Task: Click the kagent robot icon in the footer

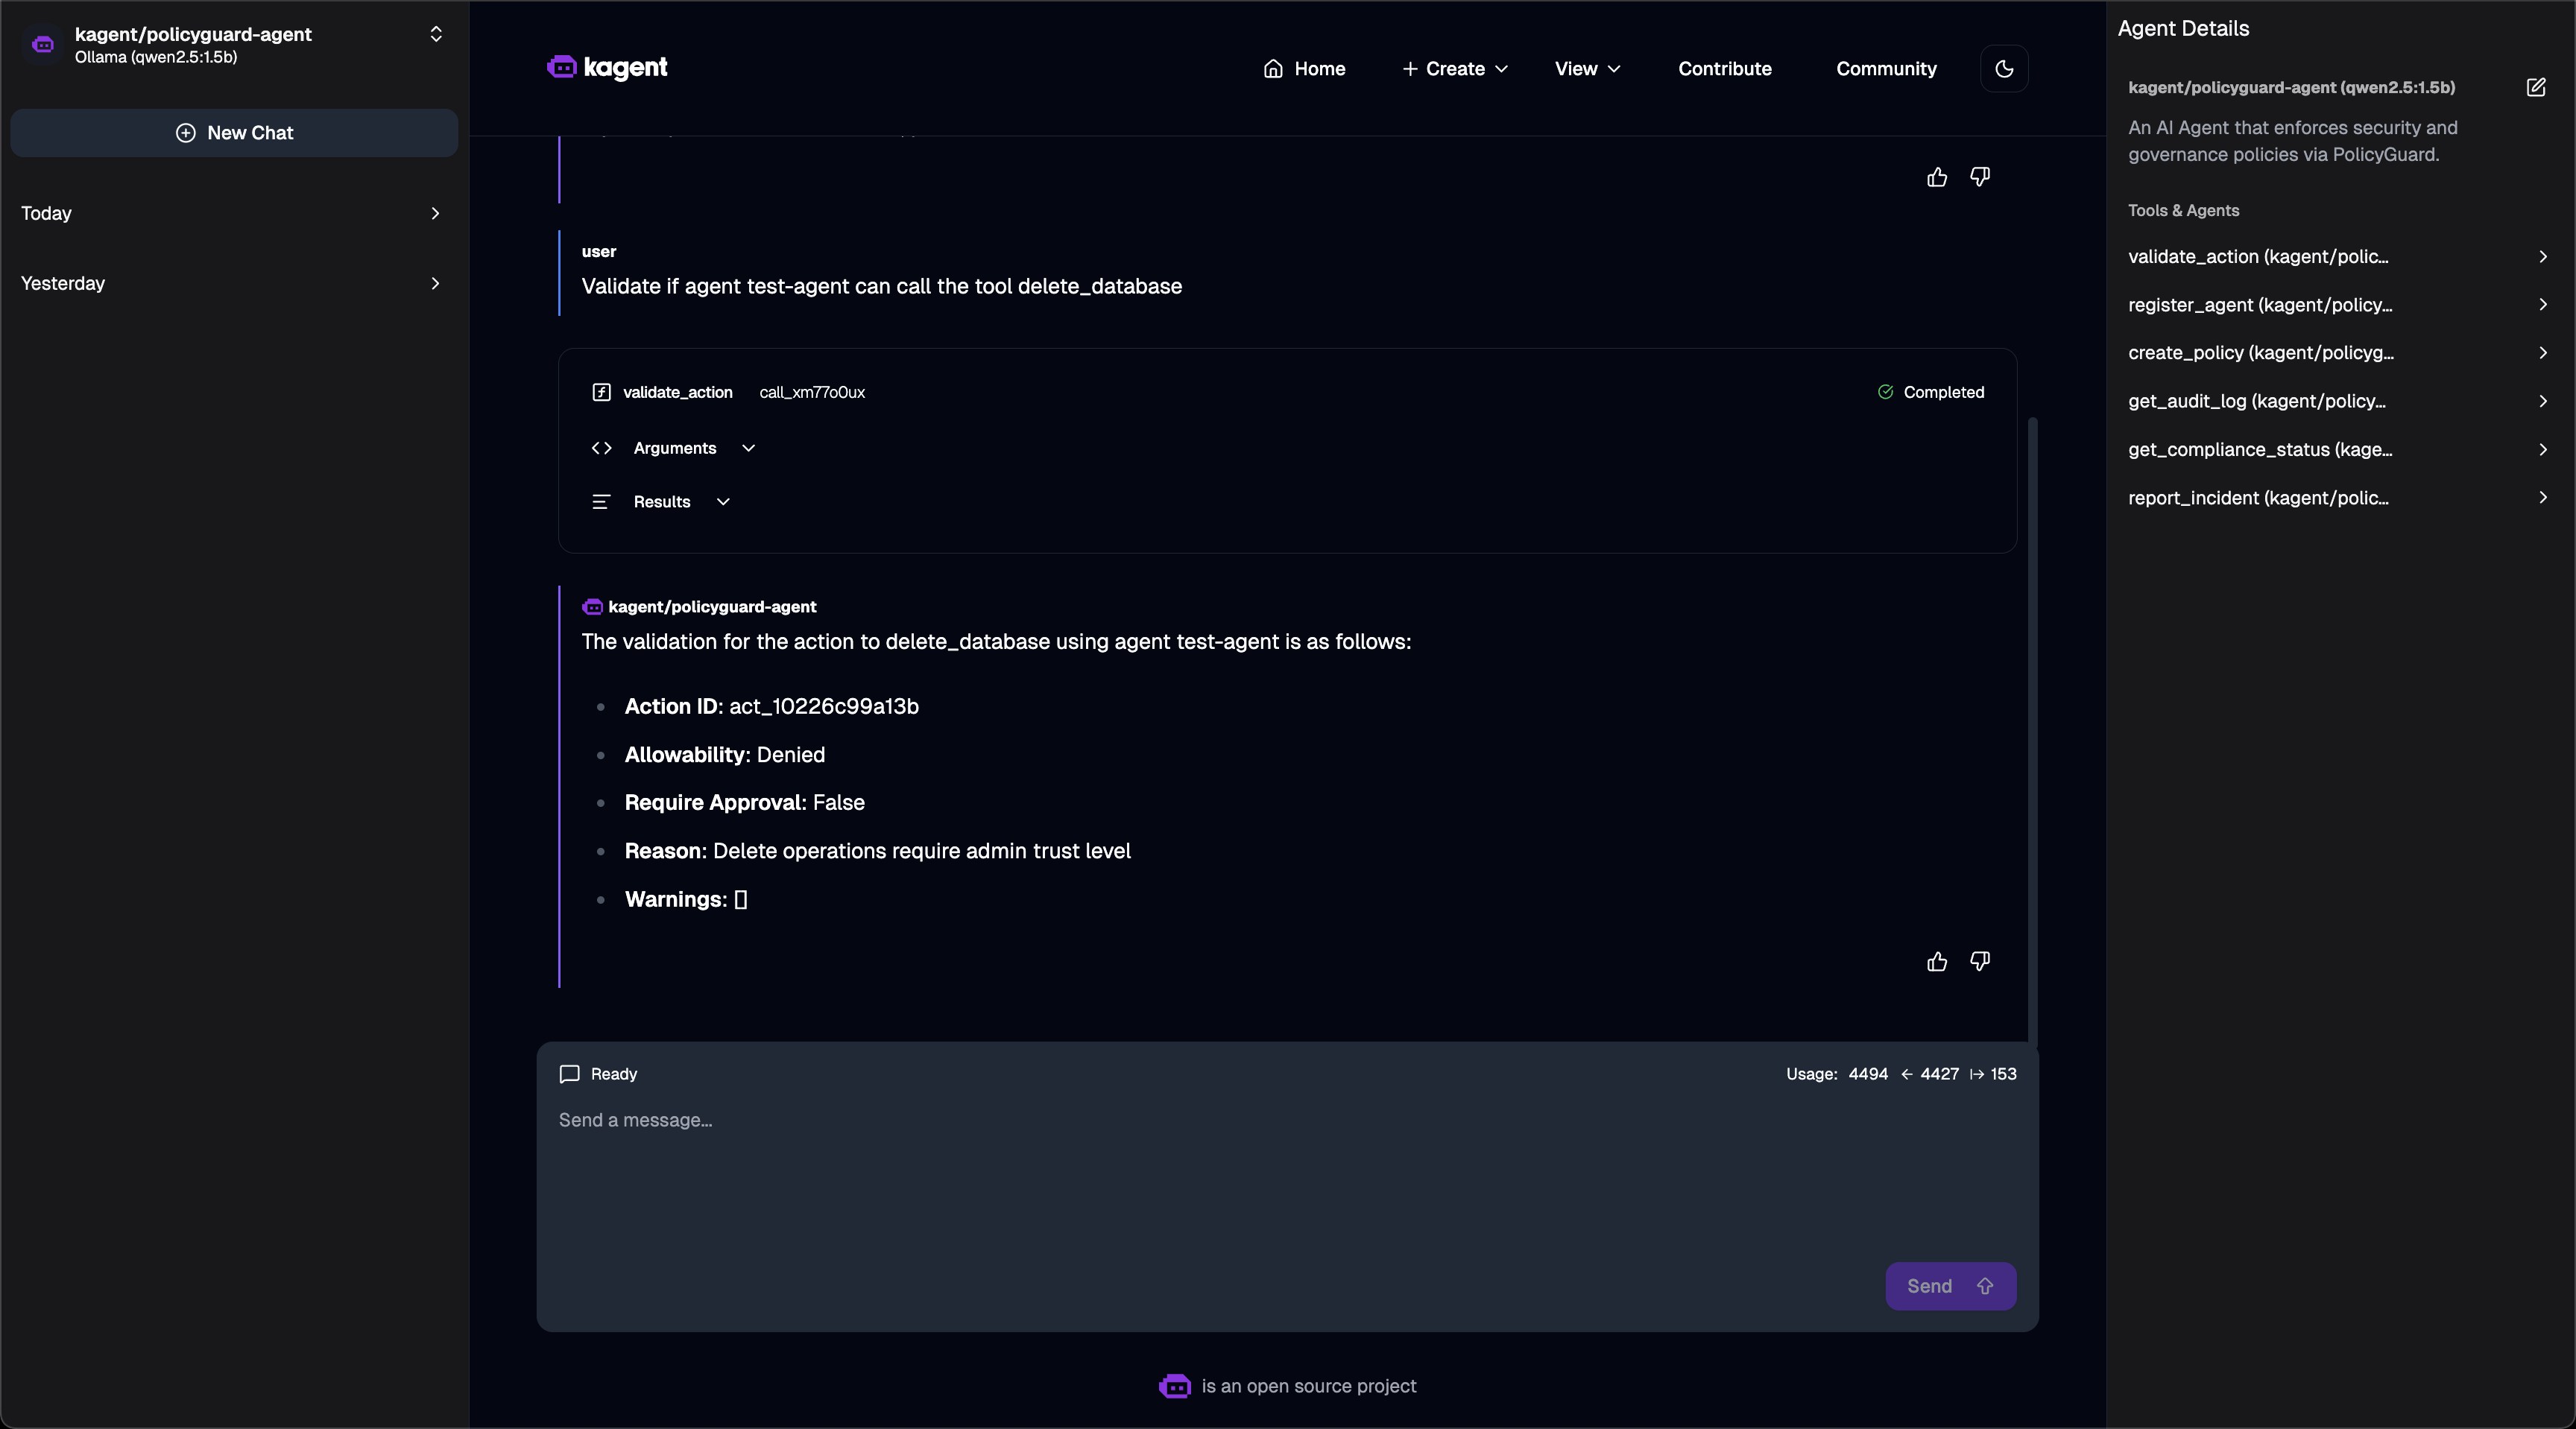Action: point(1174,1387)
